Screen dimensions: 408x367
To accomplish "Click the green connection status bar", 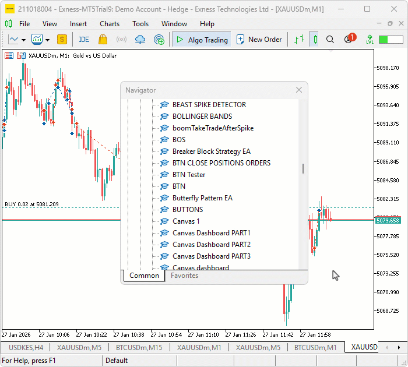I will pyautogui.click(x=391, y=40).
